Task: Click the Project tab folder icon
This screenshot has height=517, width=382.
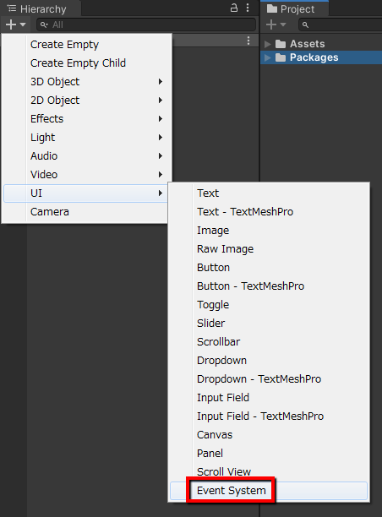Action: tap(272, 8)
